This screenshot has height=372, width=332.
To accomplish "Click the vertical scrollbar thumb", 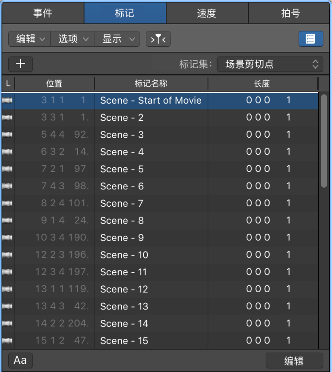I will (324, 141).
